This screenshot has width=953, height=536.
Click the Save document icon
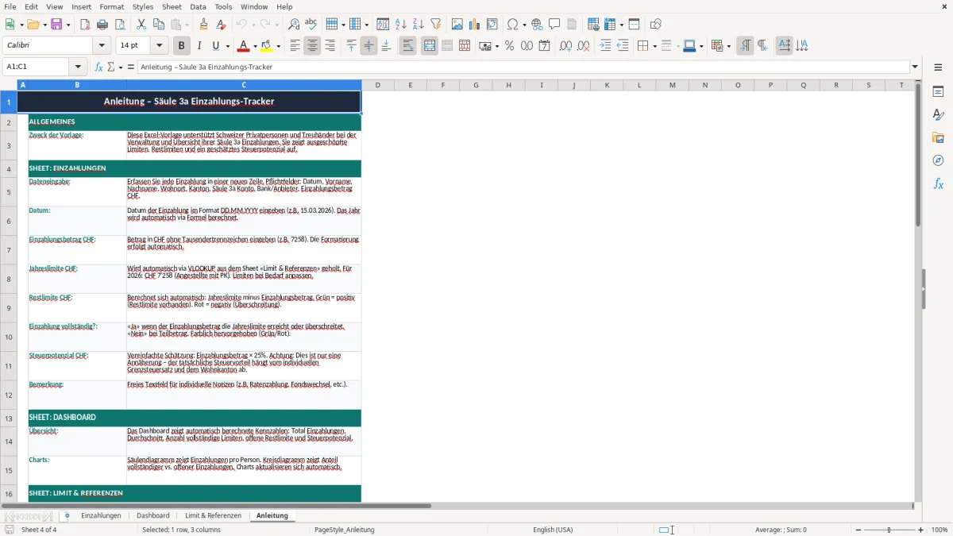coord(56,25)
